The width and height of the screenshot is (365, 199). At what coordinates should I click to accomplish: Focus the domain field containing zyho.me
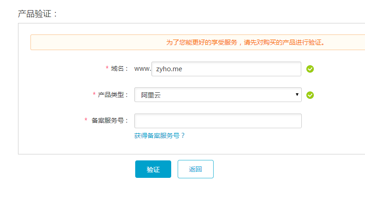coord(226,69)
